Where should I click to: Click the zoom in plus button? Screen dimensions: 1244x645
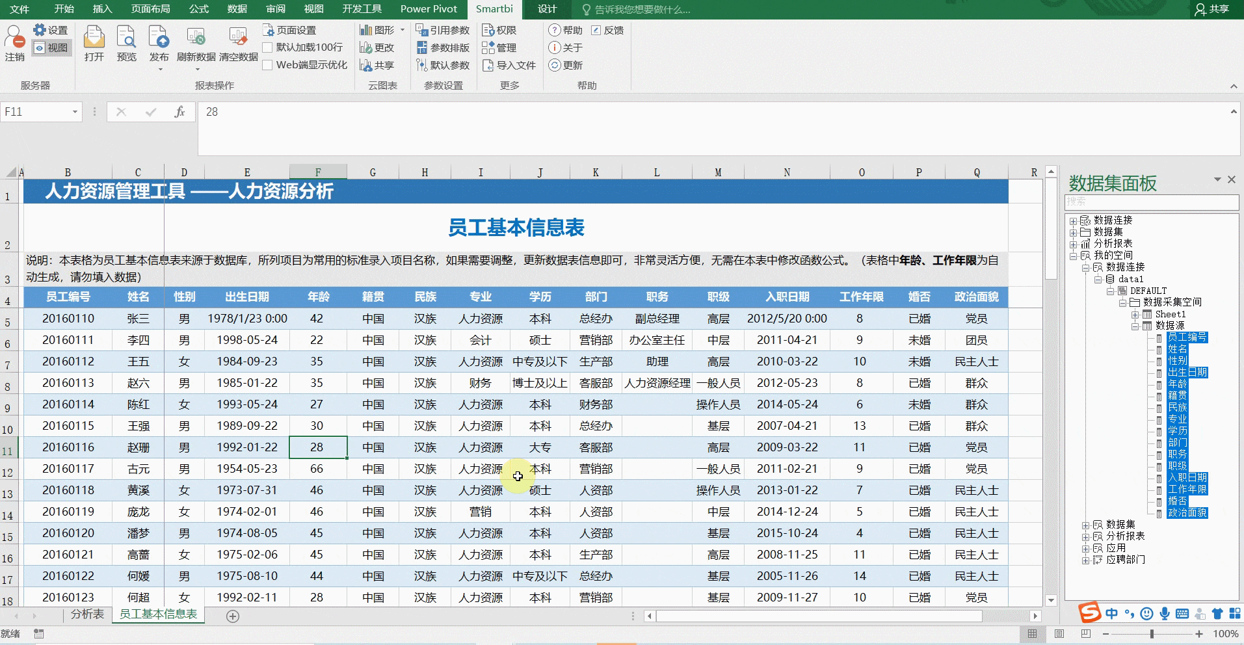click(x=1199, y=634)
